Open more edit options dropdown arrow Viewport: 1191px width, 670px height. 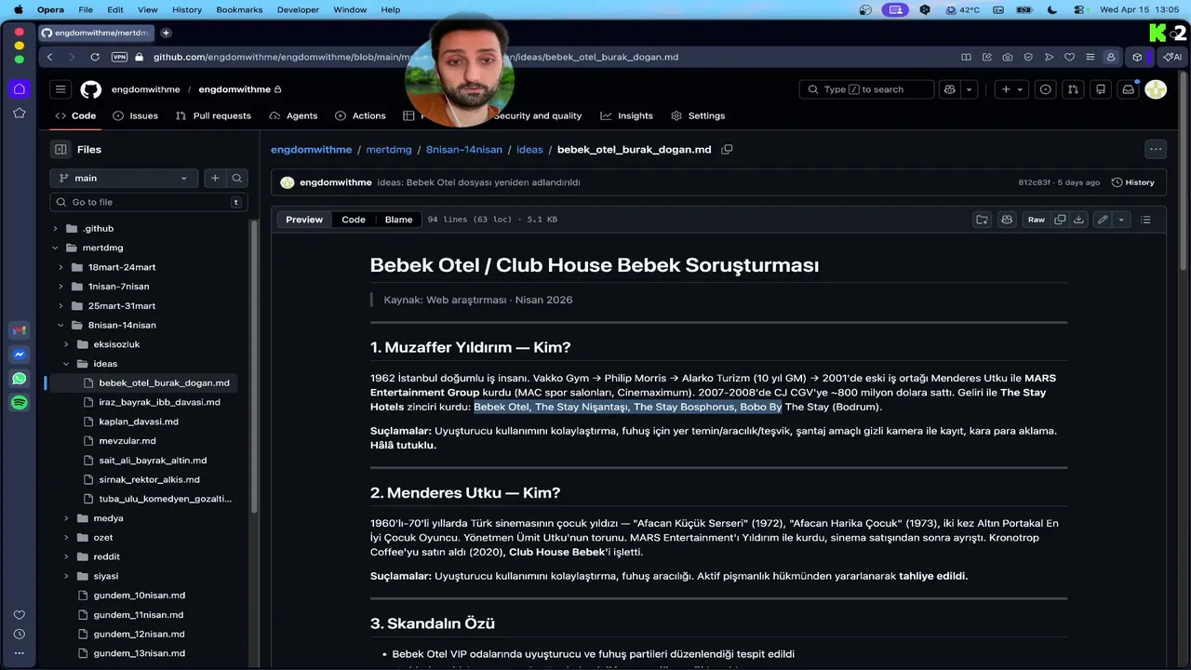click(1121, 220)
